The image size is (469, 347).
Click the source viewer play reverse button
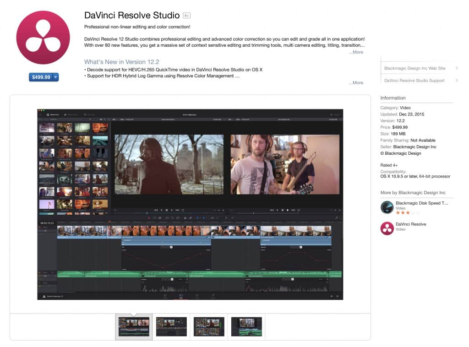click(x=162, y=210)
